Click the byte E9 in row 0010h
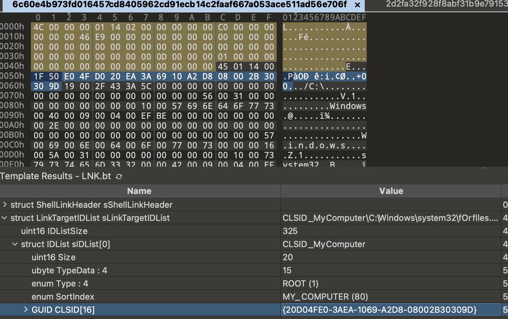The height and width of the screenshot is (319, 508). (x=100, y=37)
